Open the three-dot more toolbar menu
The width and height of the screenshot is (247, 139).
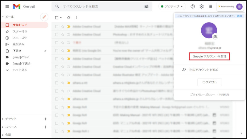click(77, 18)
